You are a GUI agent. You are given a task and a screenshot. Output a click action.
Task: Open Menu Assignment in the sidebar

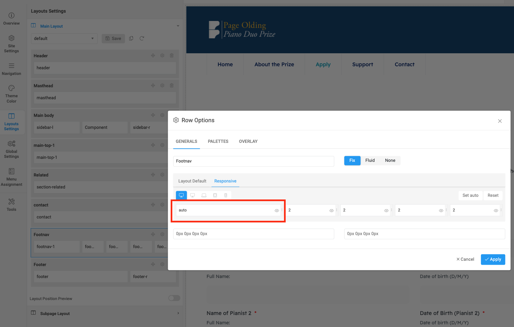pos(11,177)
